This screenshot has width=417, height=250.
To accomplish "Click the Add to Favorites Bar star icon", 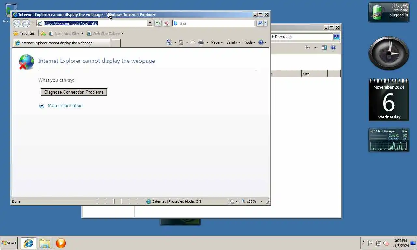I will [43, 33].
